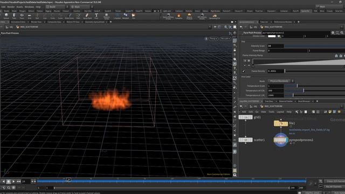
Task: Click the stop button on the timeline
Action: click(x=9, y=182)
